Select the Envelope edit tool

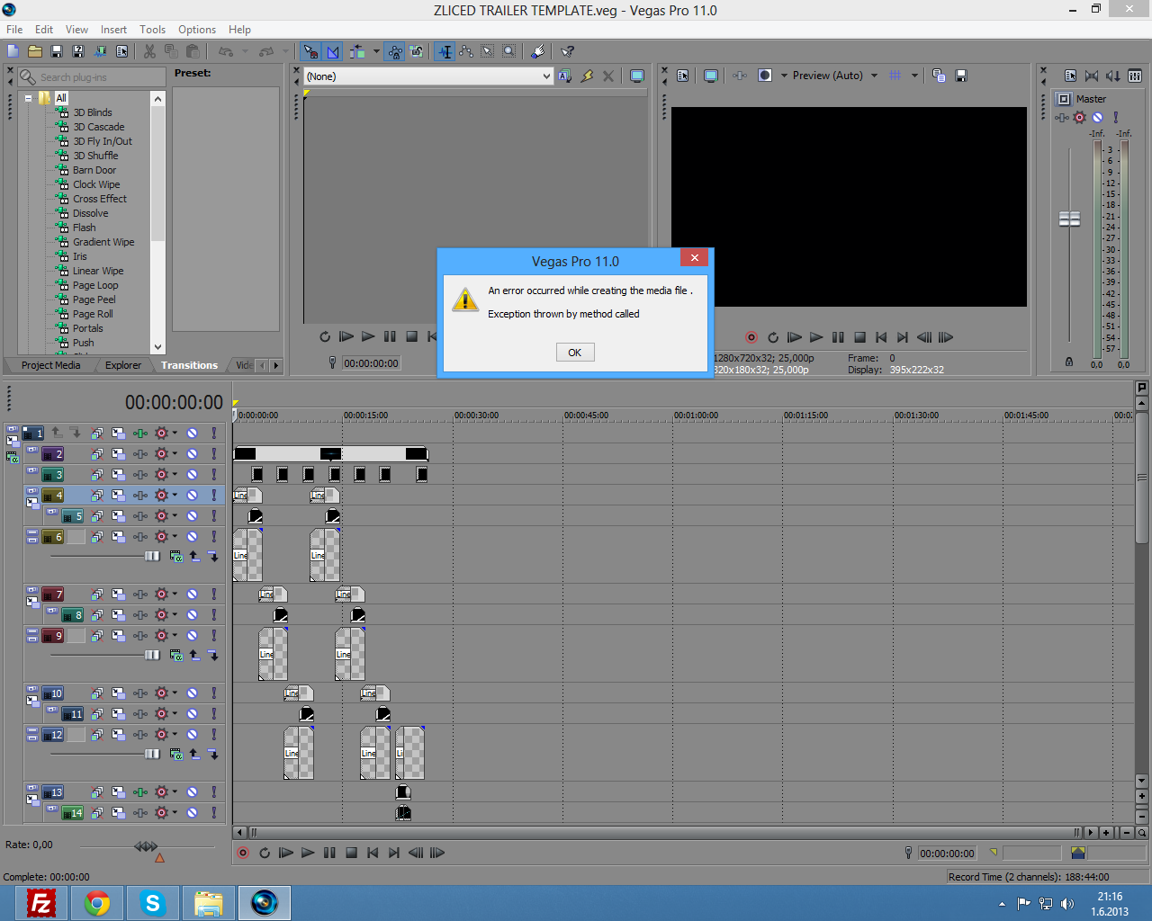point(466,51)
